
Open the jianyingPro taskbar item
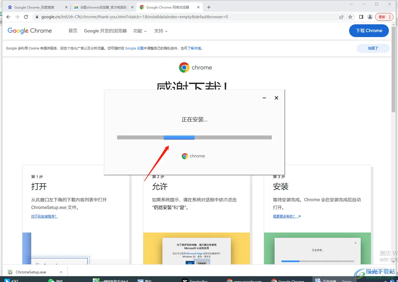[x=195, y=280]
